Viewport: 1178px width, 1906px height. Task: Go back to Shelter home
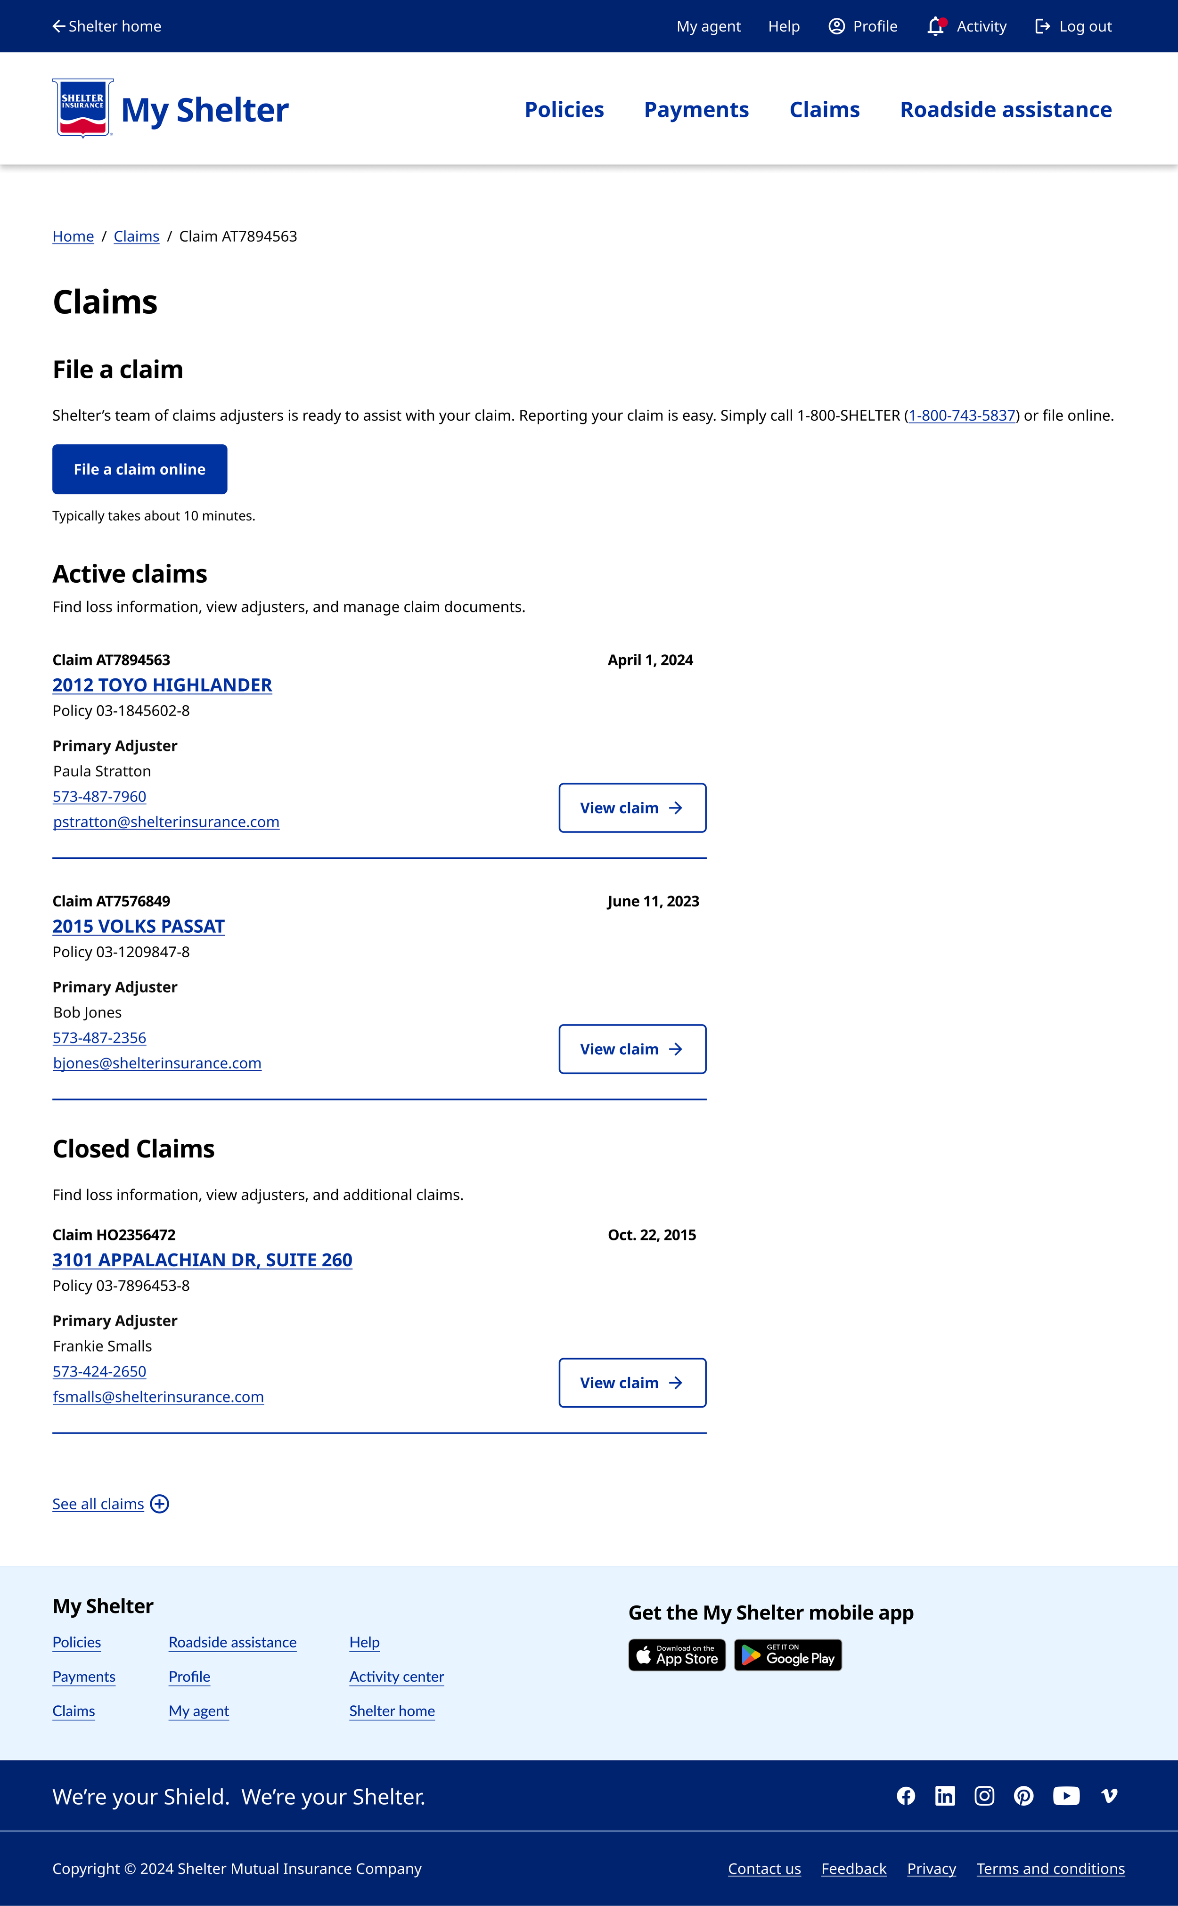click(x=107, y=26)
